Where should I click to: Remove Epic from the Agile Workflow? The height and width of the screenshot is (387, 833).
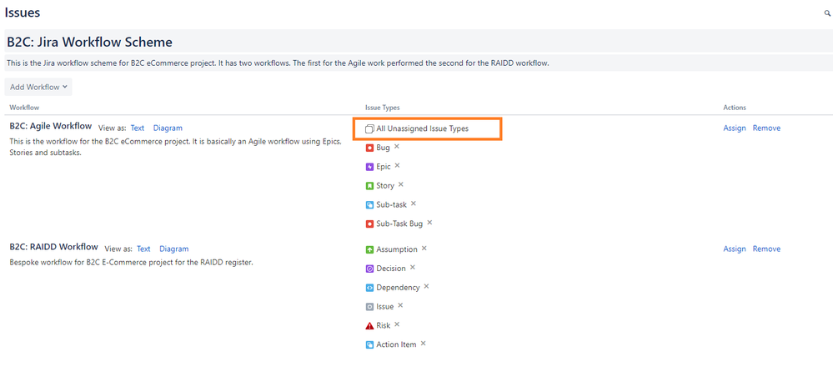coord(397,166)
